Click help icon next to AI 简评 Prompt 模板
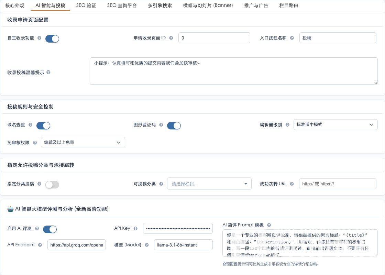The height and width of the screenshot is (275, 385). (269, 225)
